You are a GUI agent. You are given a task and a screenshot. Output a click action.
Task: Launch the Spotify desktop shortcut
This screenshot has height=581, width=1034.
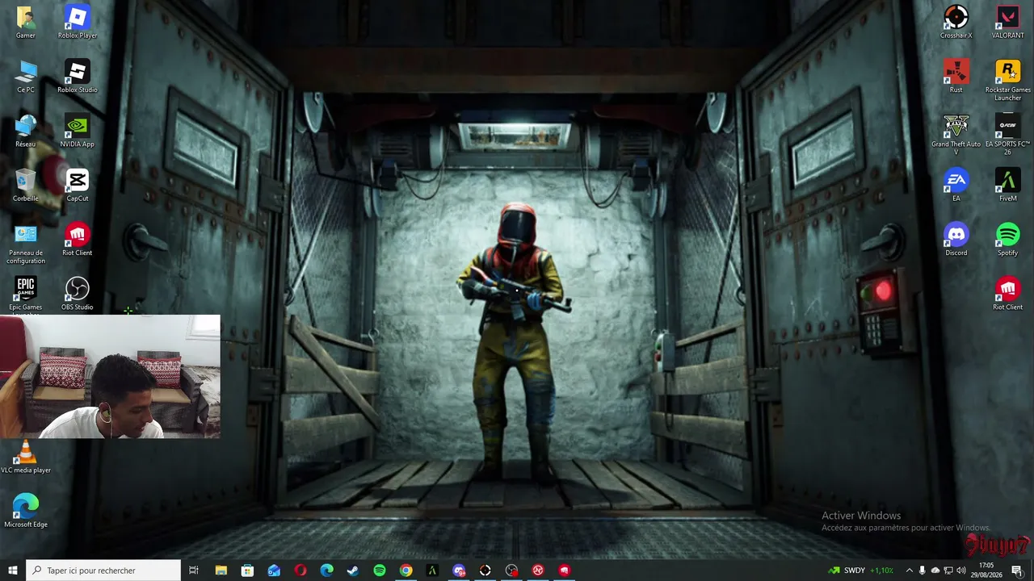1008,239
